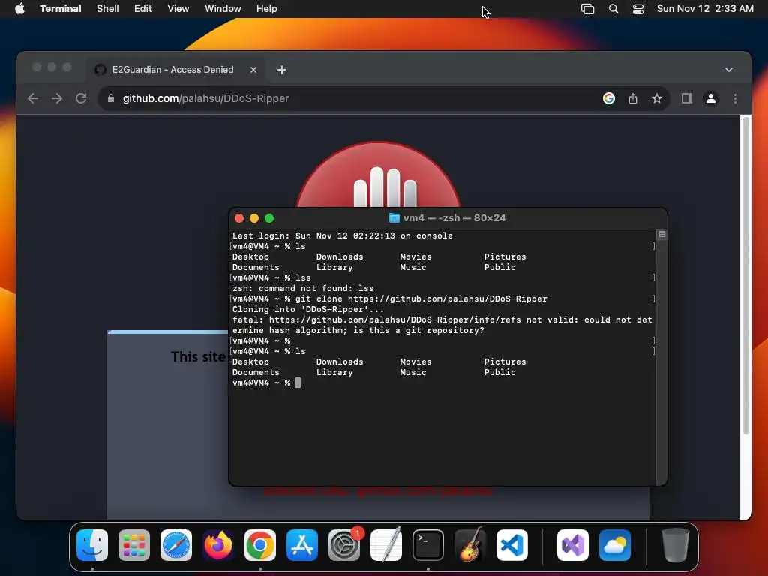
Task: Open the View menu
Action: [178, 9]
